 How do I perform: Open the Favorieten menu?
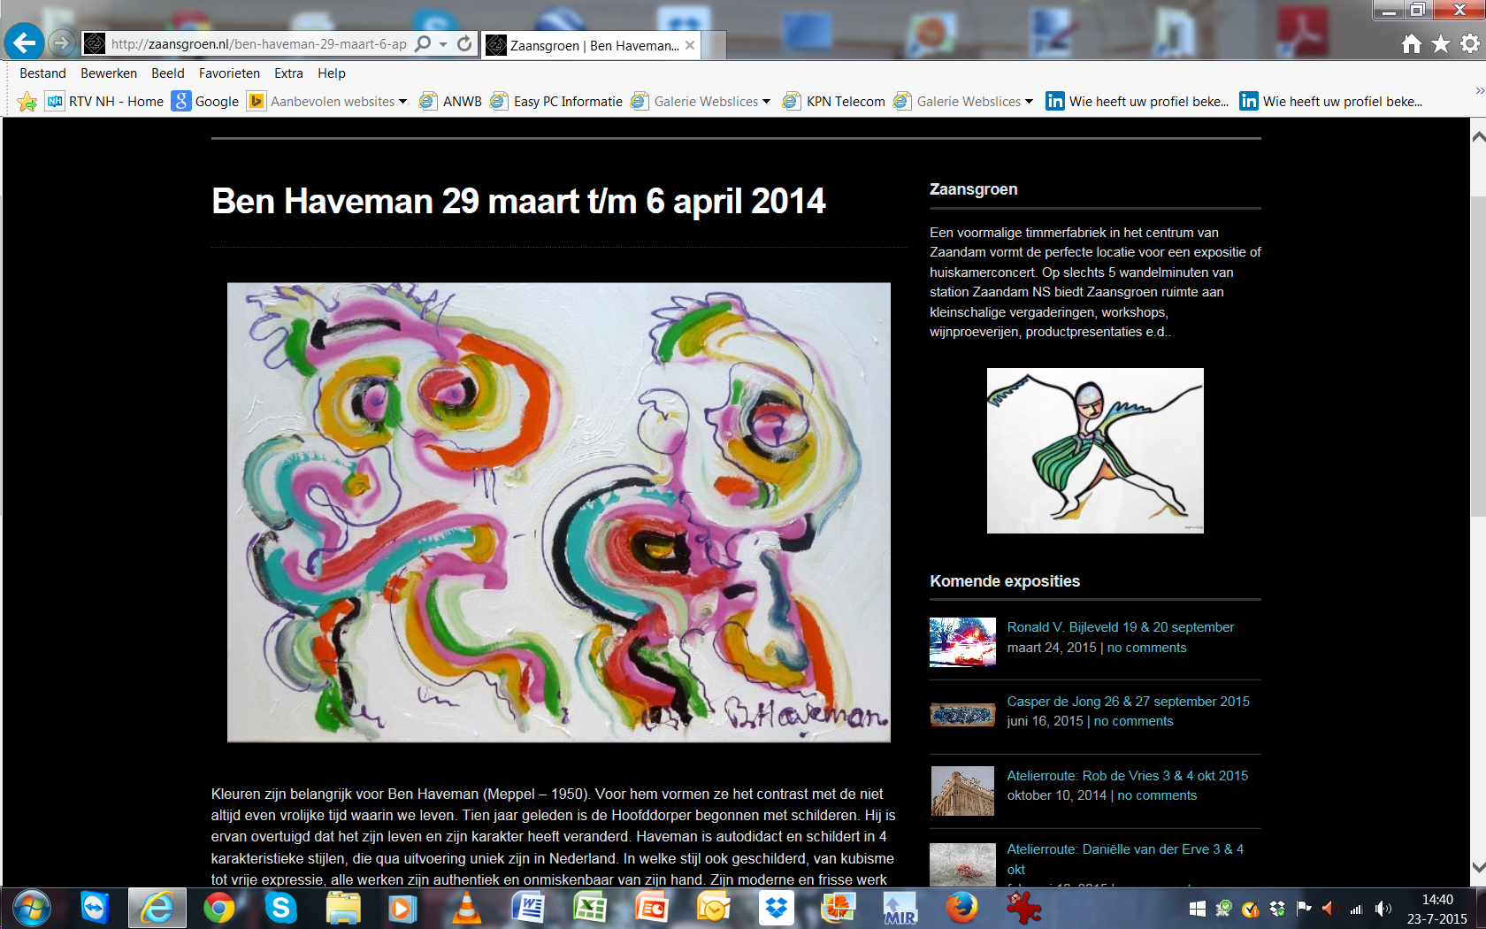(229, 73)
